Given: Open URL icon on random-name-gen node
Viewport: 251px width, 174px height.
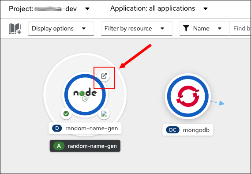Looking at the screenshot, I should click(104, 76).
